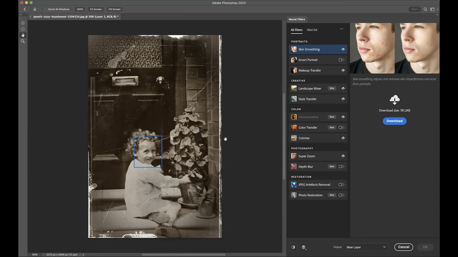Click the Super Zoom cloud download icon
458x257 pixels.
pos(343,156)
